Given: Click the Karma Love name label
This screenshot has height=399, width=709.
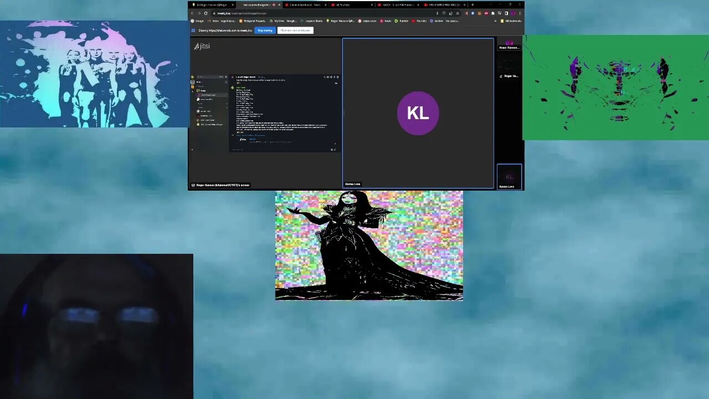Looking at the screenshot, I should pyautogui.click(x=352, y=184).
